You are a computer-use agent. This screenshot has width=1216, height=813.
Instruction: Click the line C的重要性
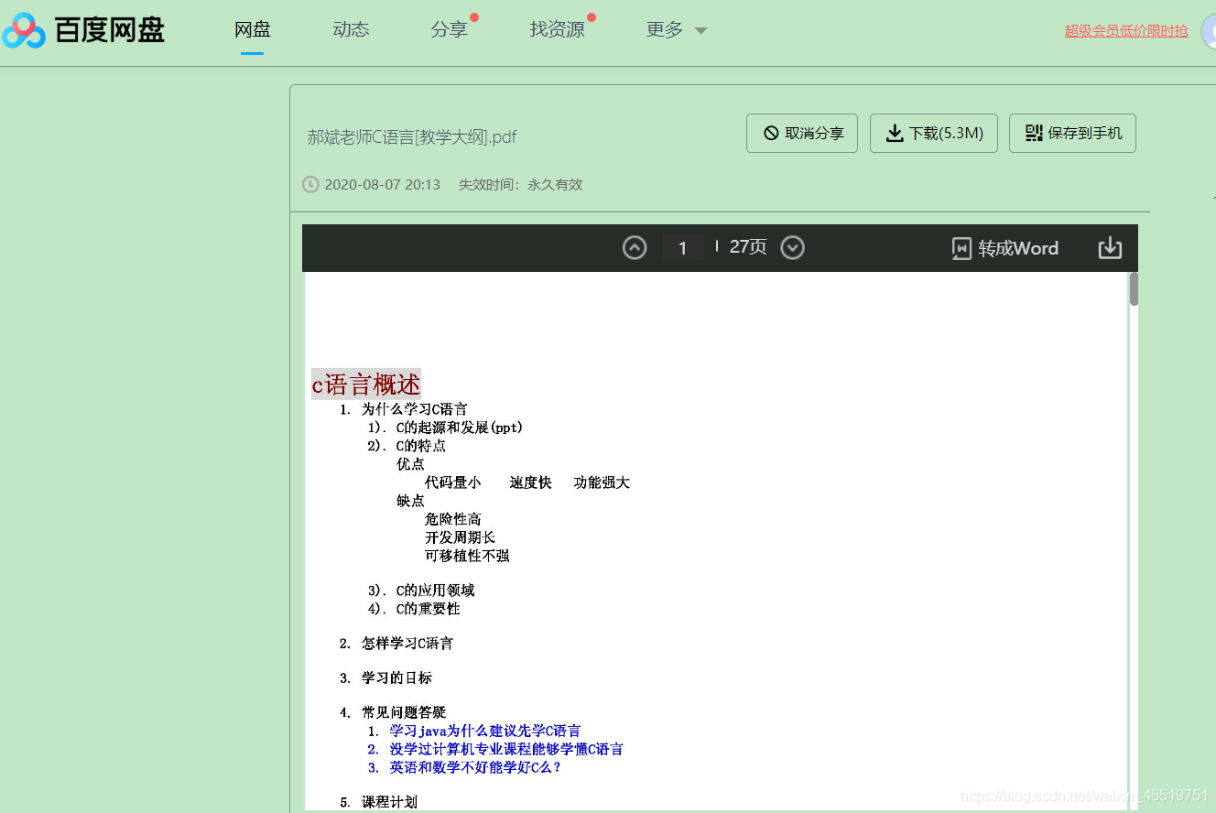[428, 609]
